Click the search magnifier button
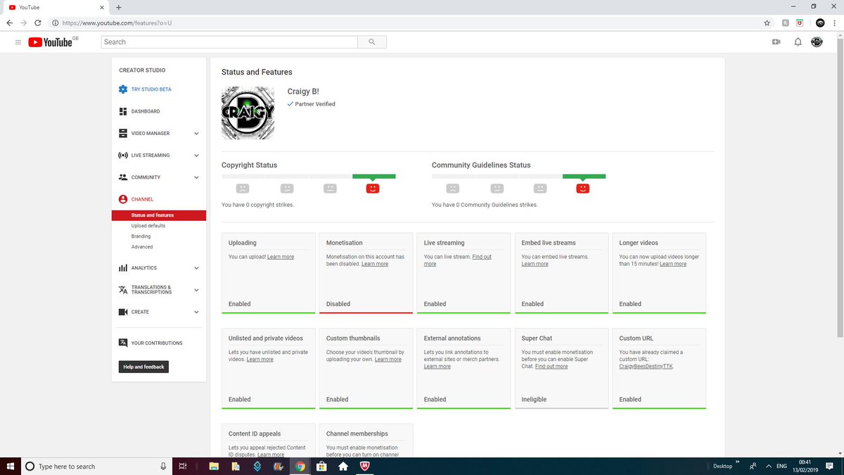The image size is (844, 475). pyautogui.click(x=371, y=42)
